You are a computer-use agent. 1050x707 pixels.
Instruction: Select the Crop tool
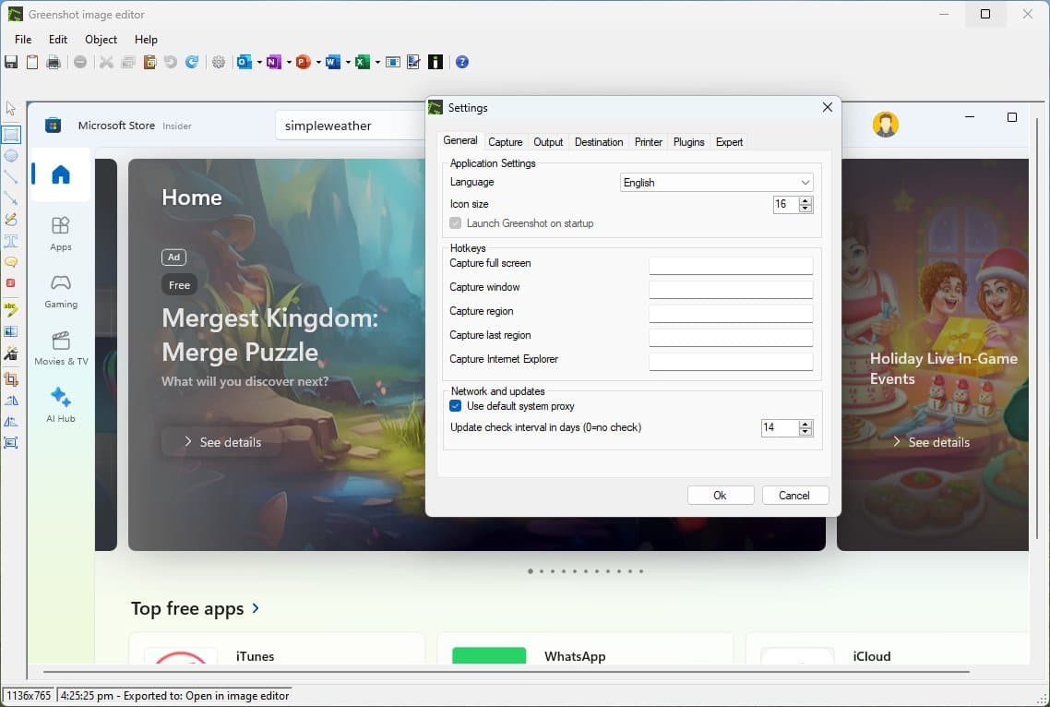coord(12,377)
